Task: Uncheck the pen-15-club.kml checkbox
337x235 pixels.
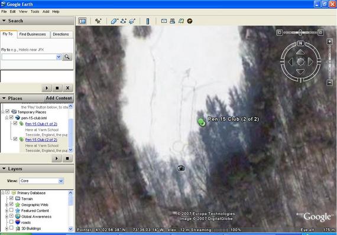Action: [x=11, y=117]
